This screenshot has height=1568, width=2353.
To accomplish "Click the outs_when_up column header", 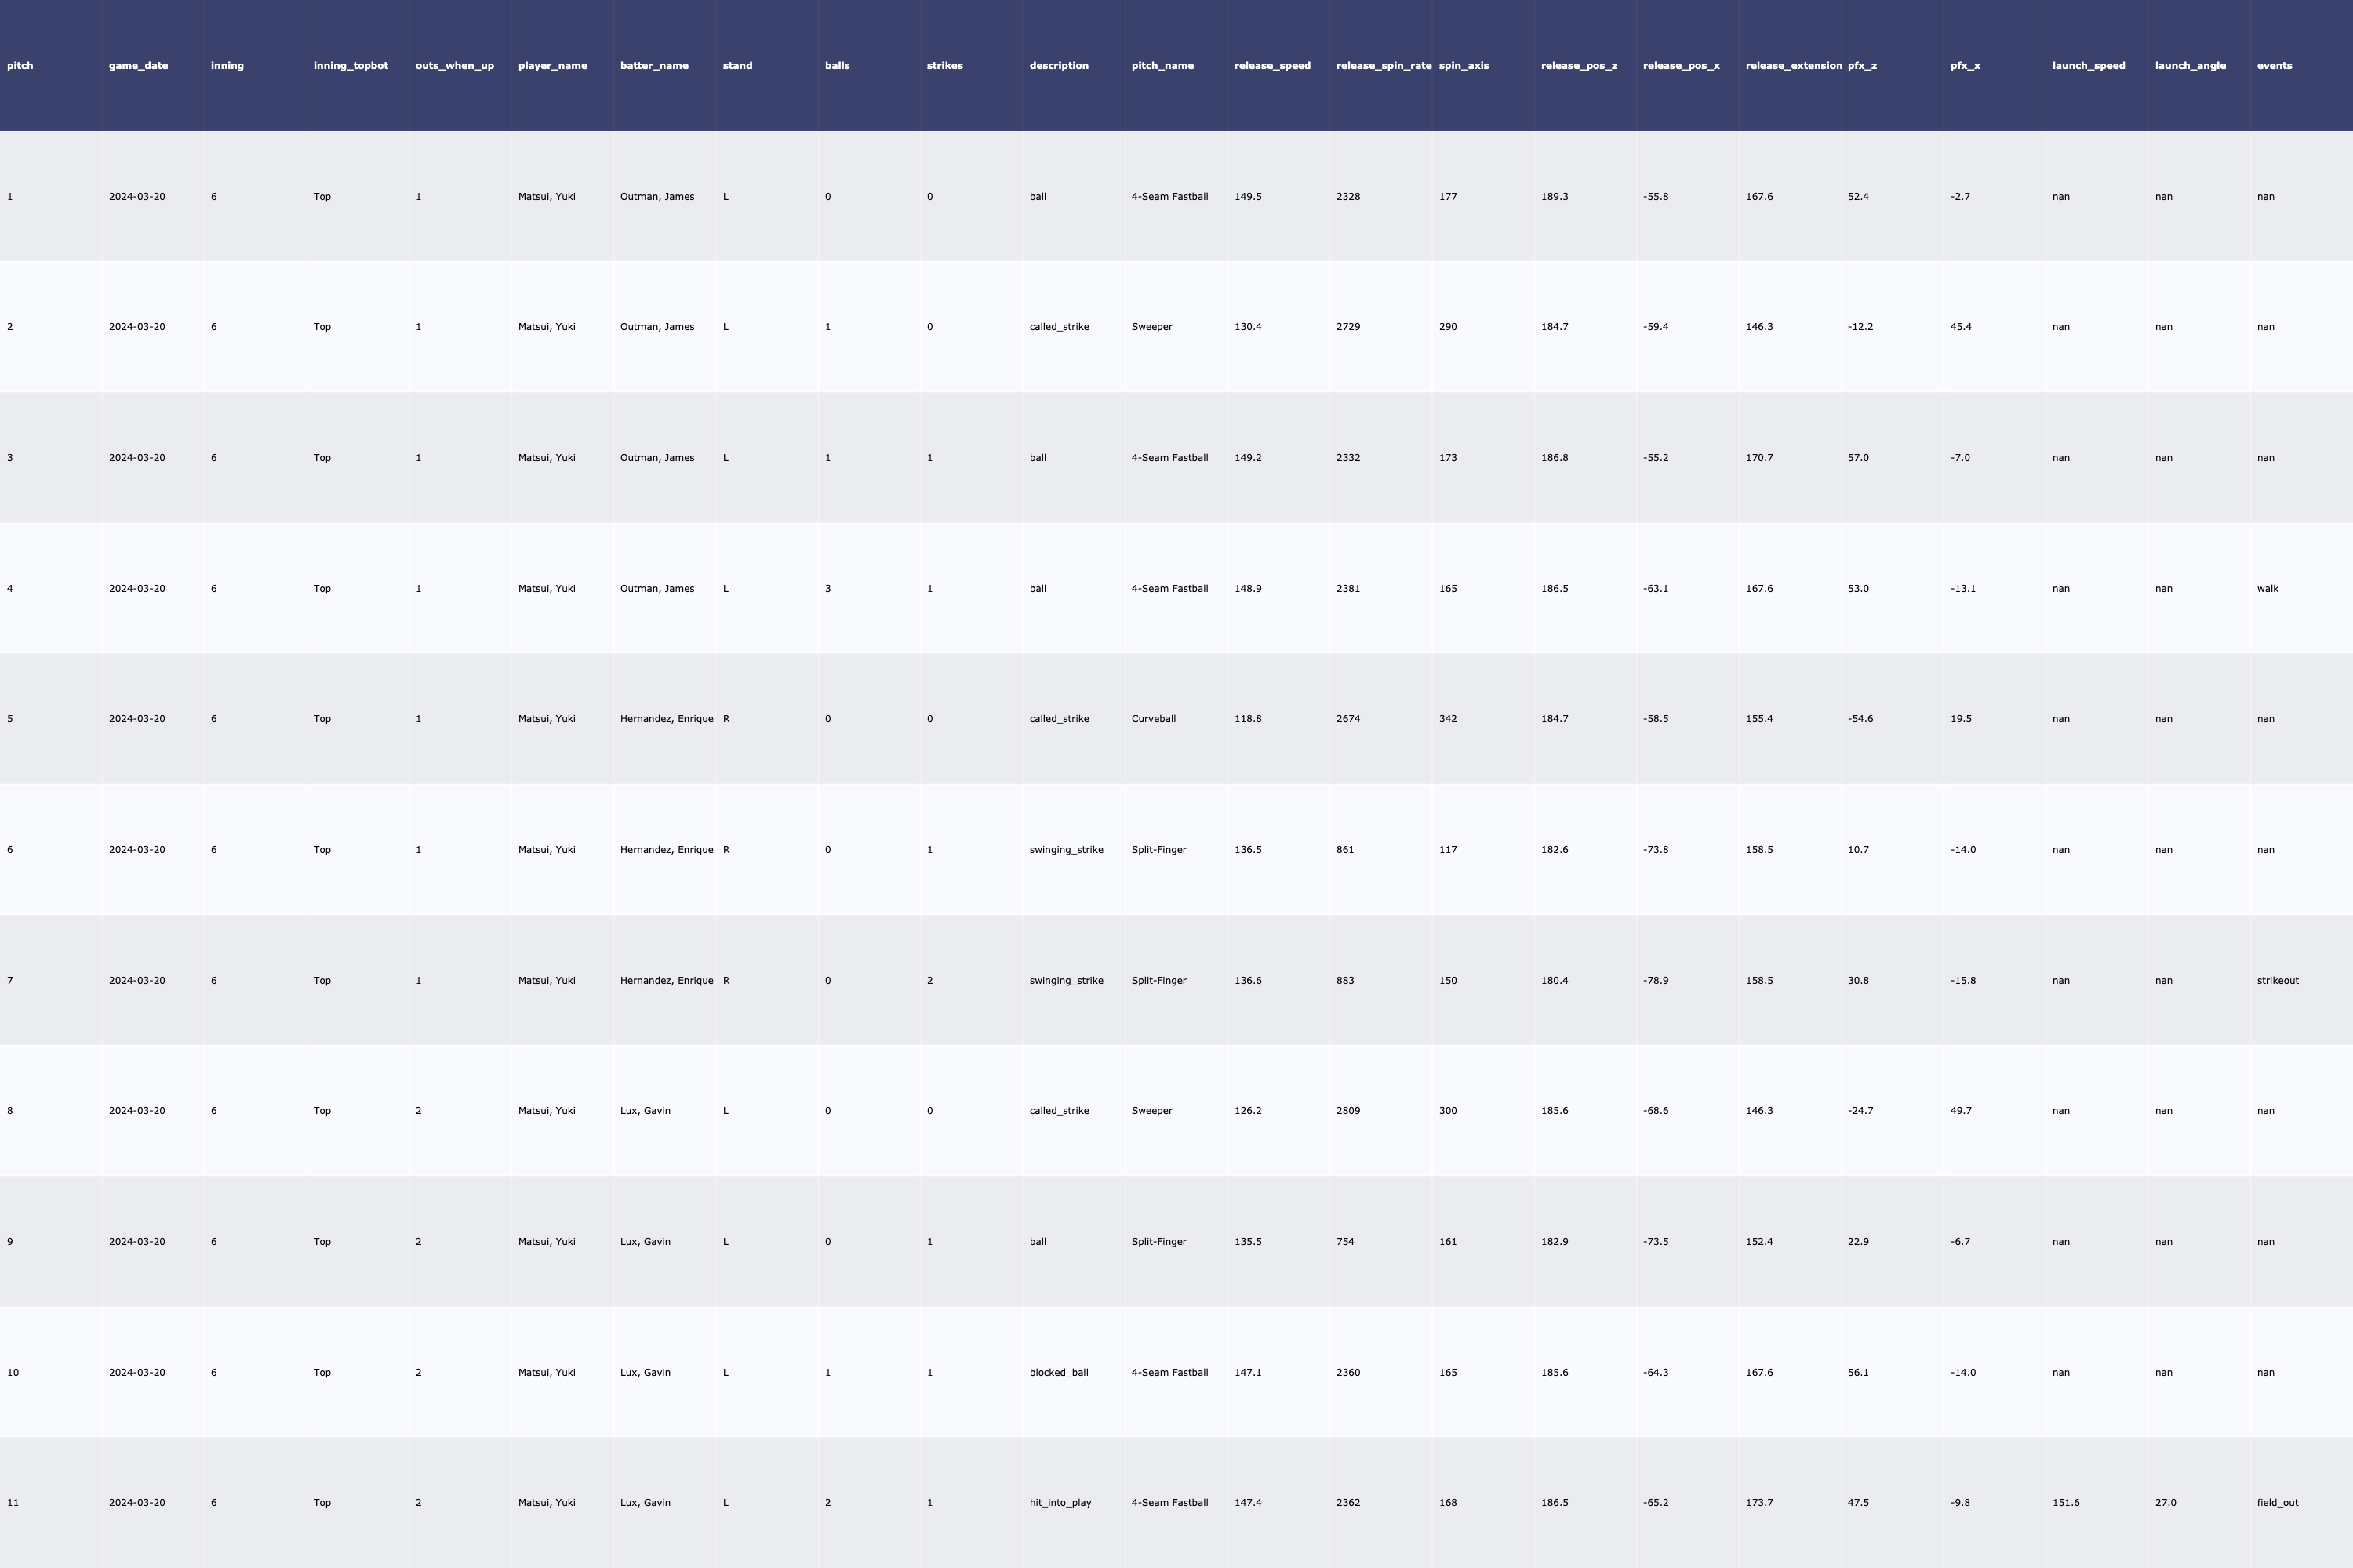I will click(x=454, y=66).
